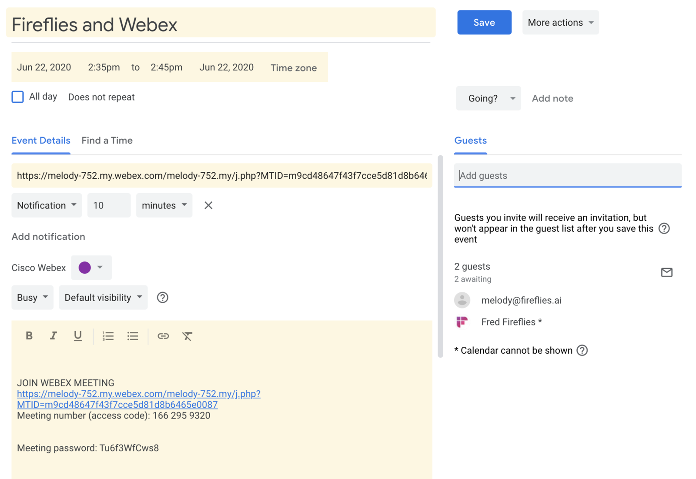Image resolution: width=696 pixels, height=479 pixels.
Task: Click the end time 2:45pm
Action: pos(167,67)
